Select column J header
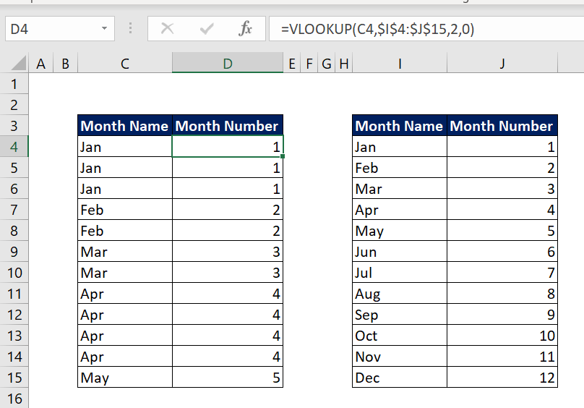 502,64
